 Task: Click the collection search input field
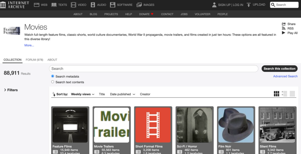154,69
